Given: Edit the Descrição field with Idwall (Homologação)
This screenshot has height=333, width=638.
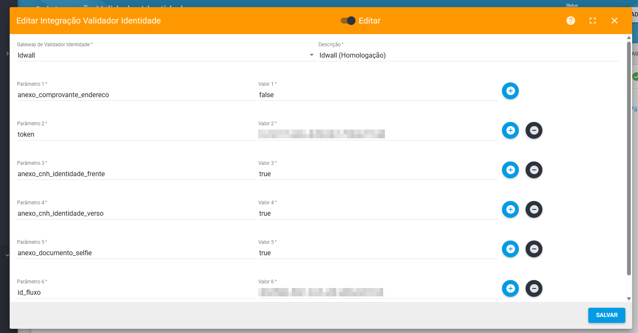Looking at the screenshot, I should click(468, 55).
